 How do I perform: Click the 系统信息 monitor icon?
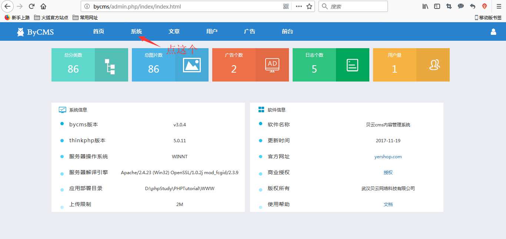(63, 110)
